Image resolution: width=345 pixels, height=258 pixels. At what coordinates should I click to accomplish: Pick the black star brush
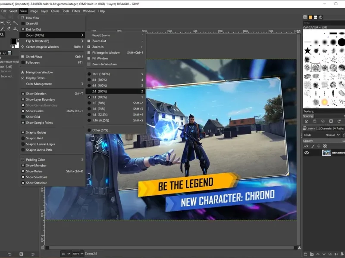[307, 51]
